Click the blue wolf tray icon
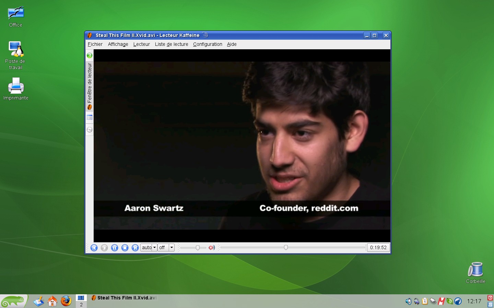This screenshot has height=308, width=494. [x=458, y=301]
